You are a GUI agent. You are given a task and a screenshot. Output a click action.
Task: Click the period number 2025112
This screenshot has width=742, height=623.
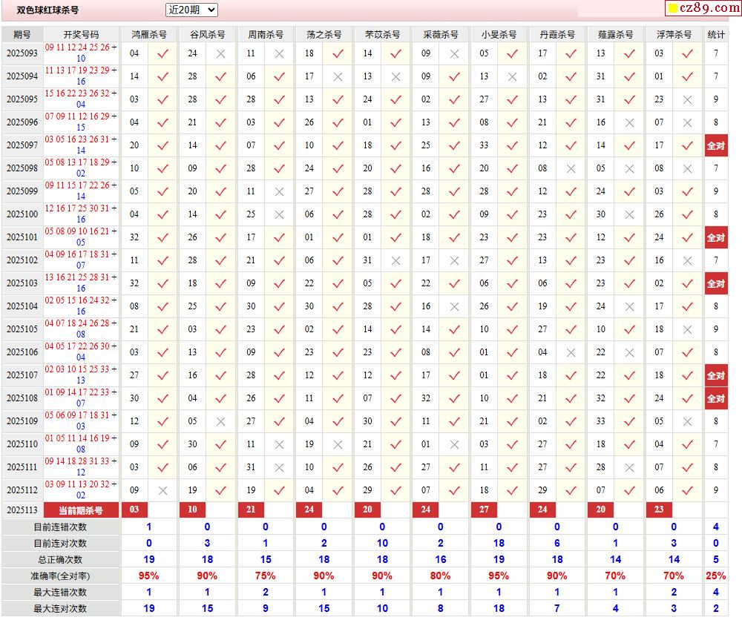(x=22, y=490)
